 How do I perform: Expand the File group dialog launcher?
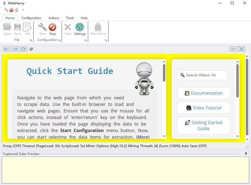tap(31, 40)
